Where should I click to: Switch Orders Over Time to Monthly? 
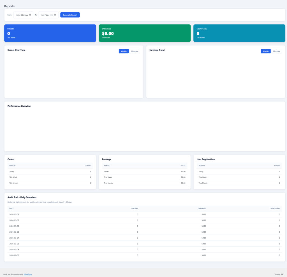coord(135,51)
